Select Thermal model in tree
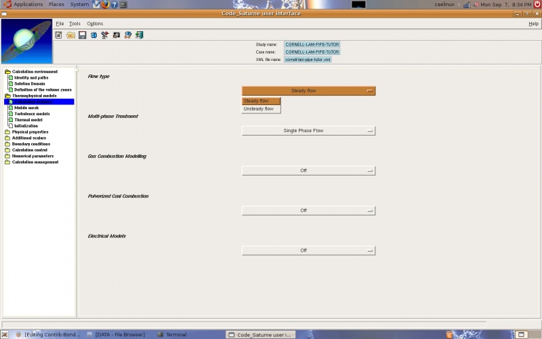The height and width of the screenshot is (339, 542). coord(28,120)
